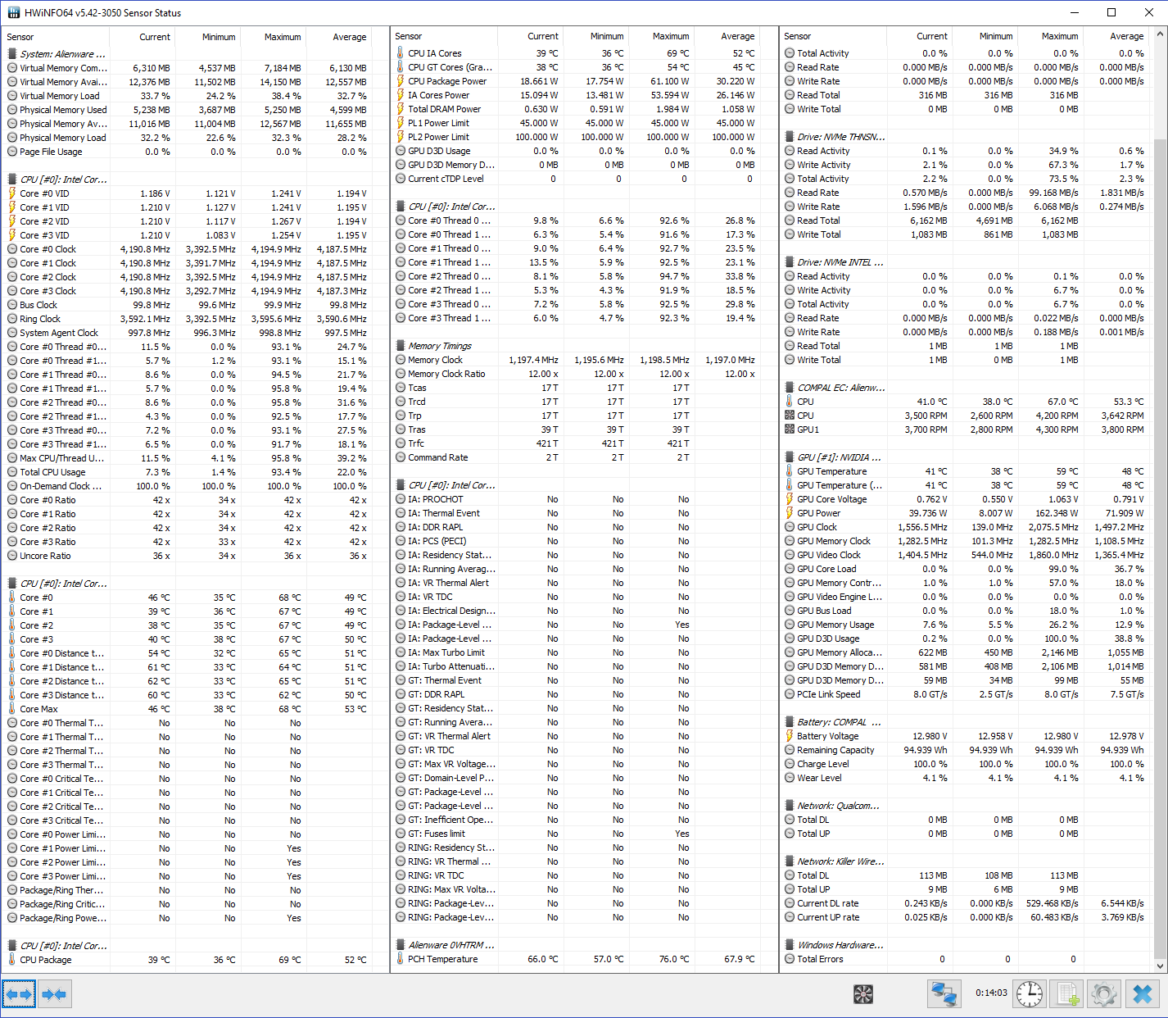
Task: Close sensor window using blue X icon
Action: pyautogui.click(x=1143, y=994)
